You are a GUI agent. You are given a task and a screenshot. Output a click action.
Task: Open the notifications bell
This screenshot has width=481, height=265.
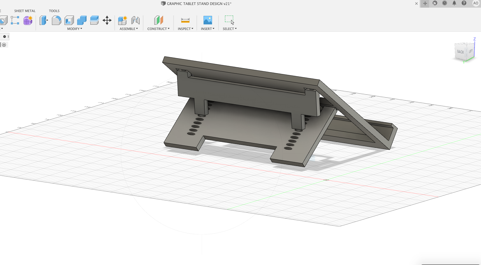tap(454, 3)
